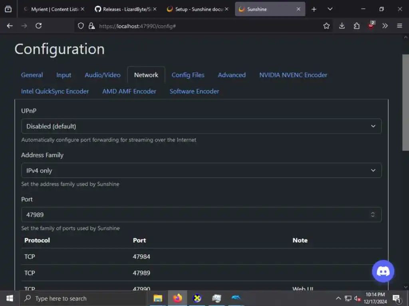The image size is (409, 306).
Task: Open the General configuration tab
Action: [32, 75]
